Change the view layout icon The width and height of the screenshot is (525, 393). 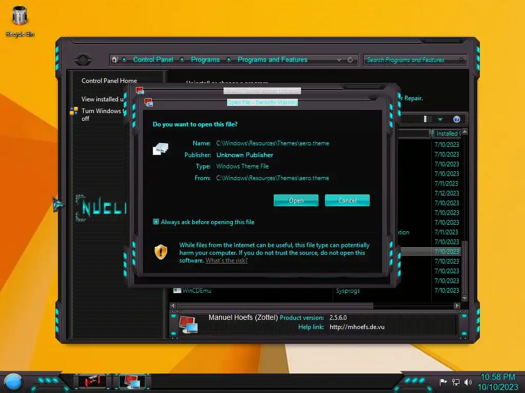click(x=428, y=119)
